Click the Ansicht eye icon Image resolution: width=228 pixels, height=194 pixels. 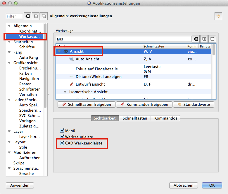click(66, 51)
